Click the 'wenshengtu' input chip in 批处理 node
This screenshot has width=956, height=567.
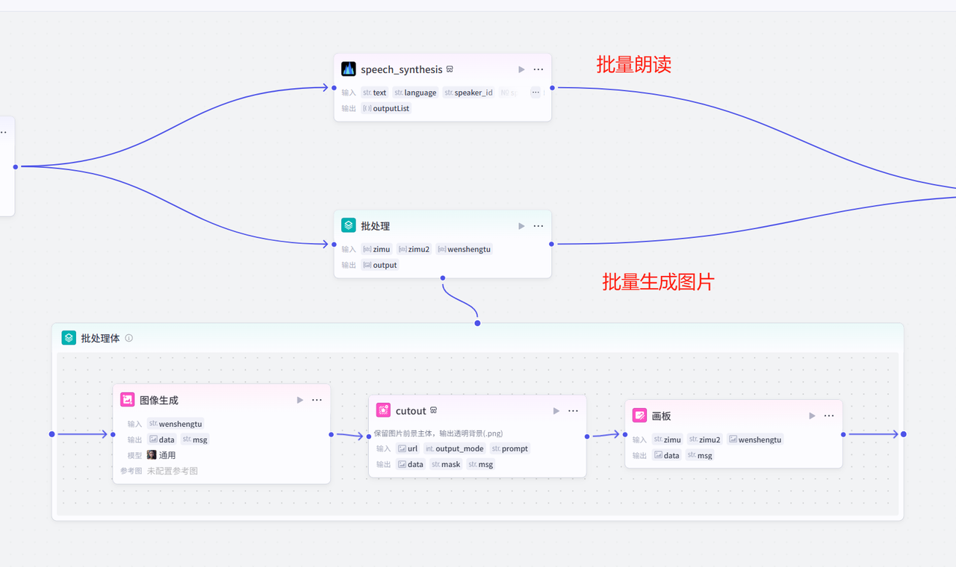coord(464,249)
